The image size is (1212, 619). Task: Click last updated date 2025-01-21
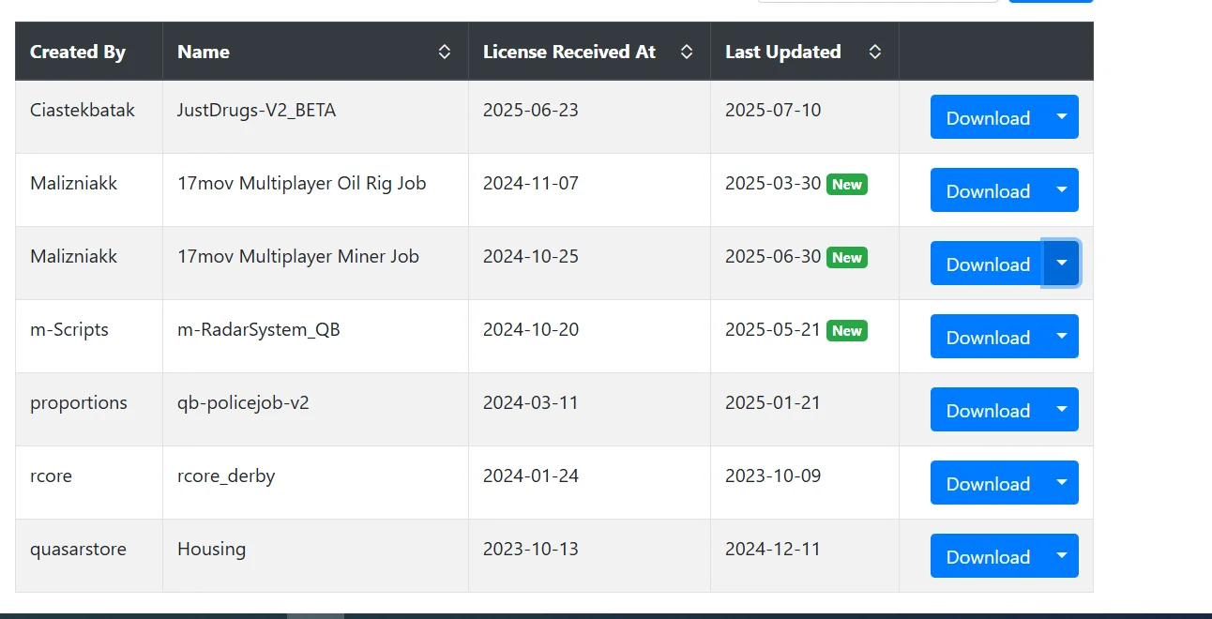[x=773, y=402]
